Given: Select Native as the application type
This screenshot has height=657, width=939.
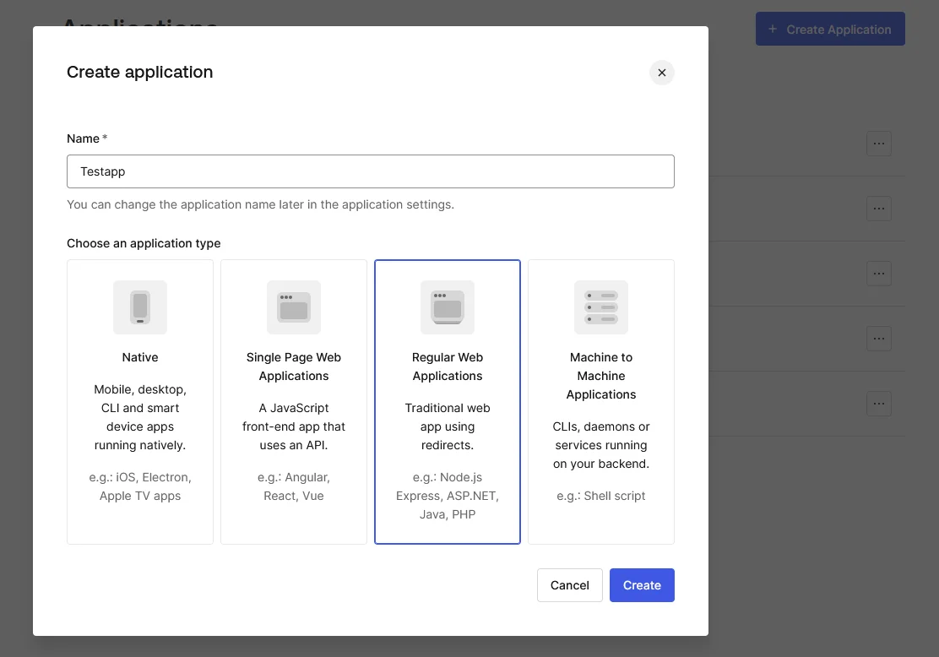Looking at the screenshot, I should tap(139, 401).
